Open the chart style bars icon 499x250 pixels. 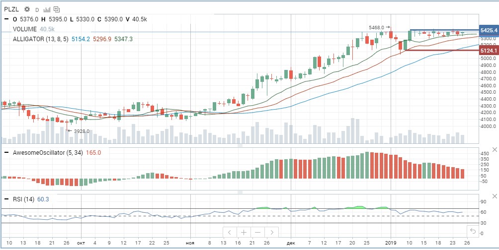pos(47,9)
